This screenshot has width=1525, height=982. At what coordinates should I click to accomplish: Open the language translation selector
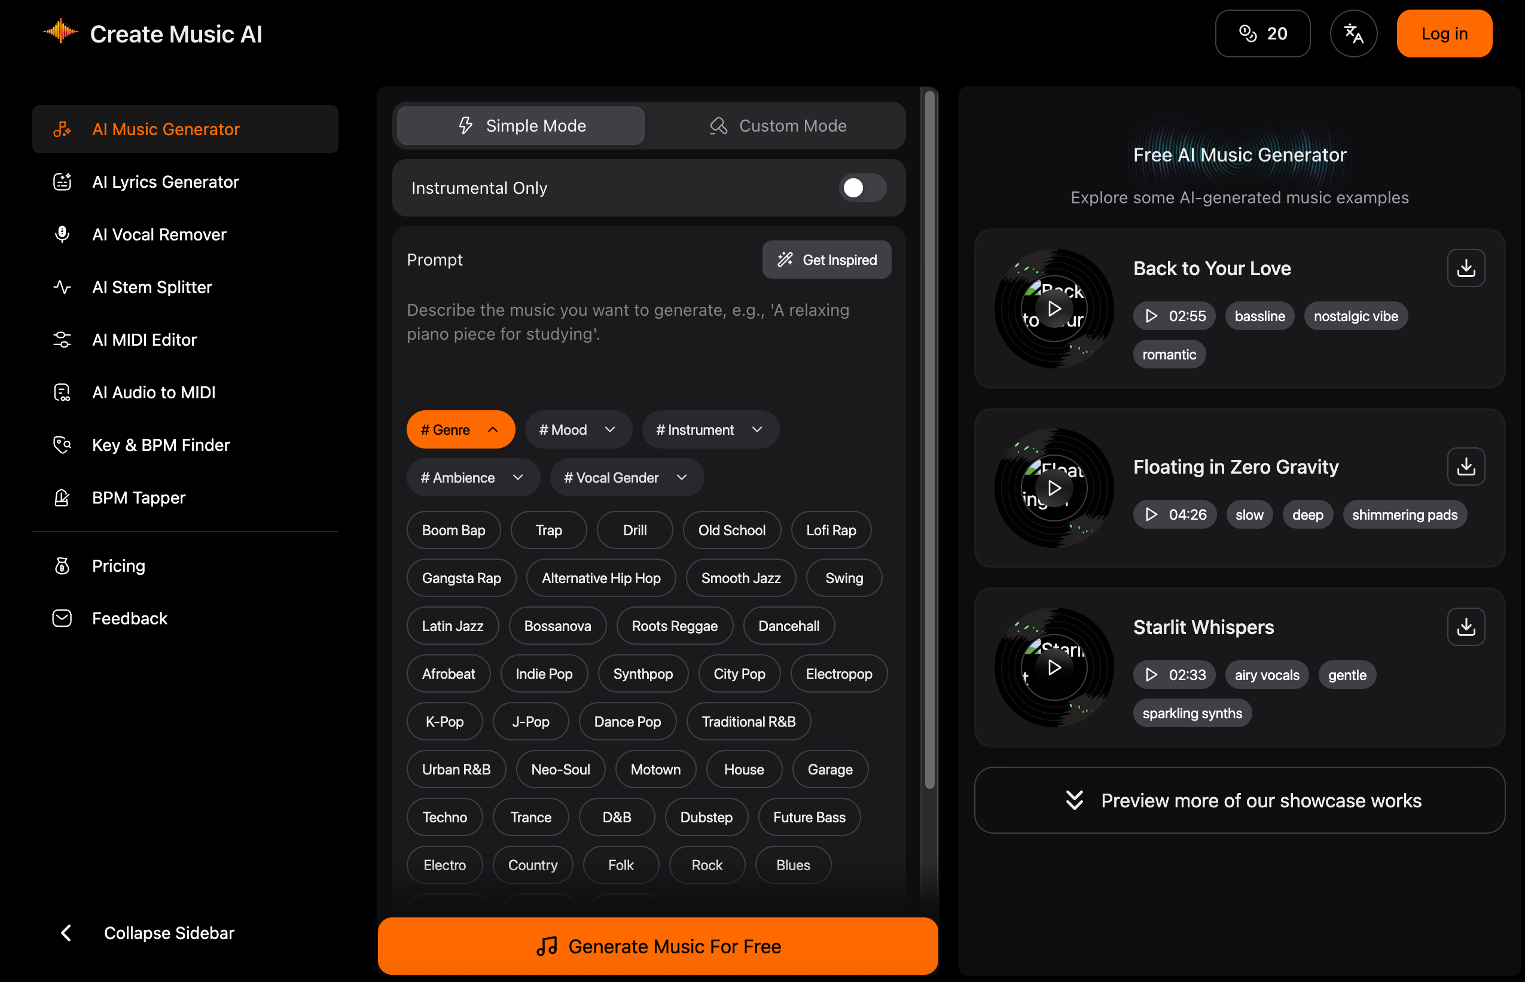point(1353,33)
